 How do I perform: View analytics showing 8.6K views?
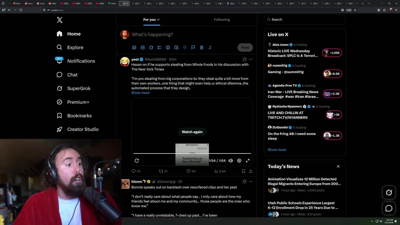coord(220,171)
